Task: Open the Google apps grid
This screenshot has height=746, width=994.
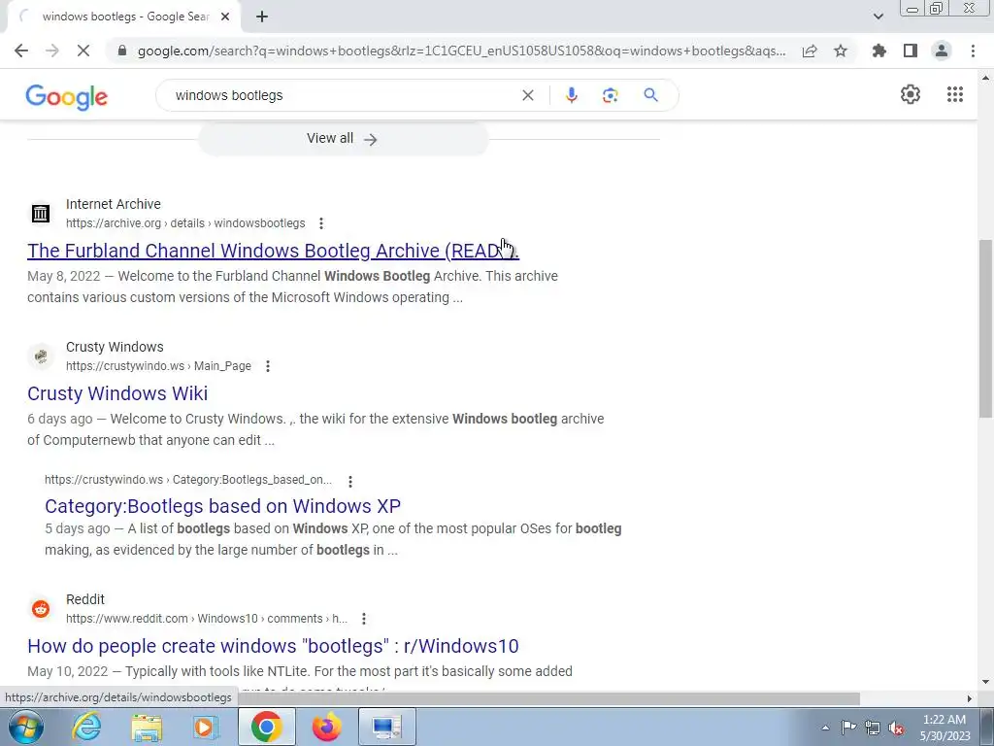Action: click(x=955, y=94)
